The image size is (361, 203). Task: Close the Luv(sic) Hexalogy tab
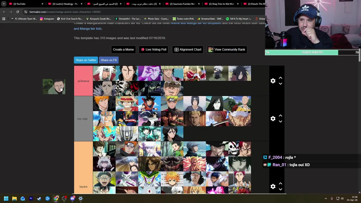tap(82, 4)
